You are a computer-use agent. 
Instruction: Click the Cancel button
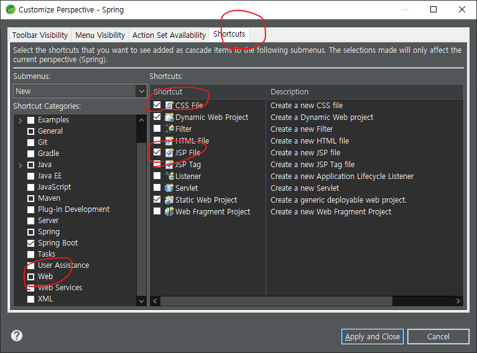click(x=438, y=337)
